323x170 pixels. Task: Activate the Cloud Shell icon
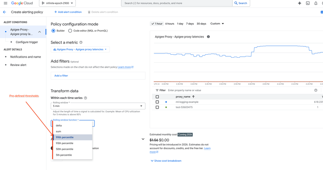click(308, 3)
